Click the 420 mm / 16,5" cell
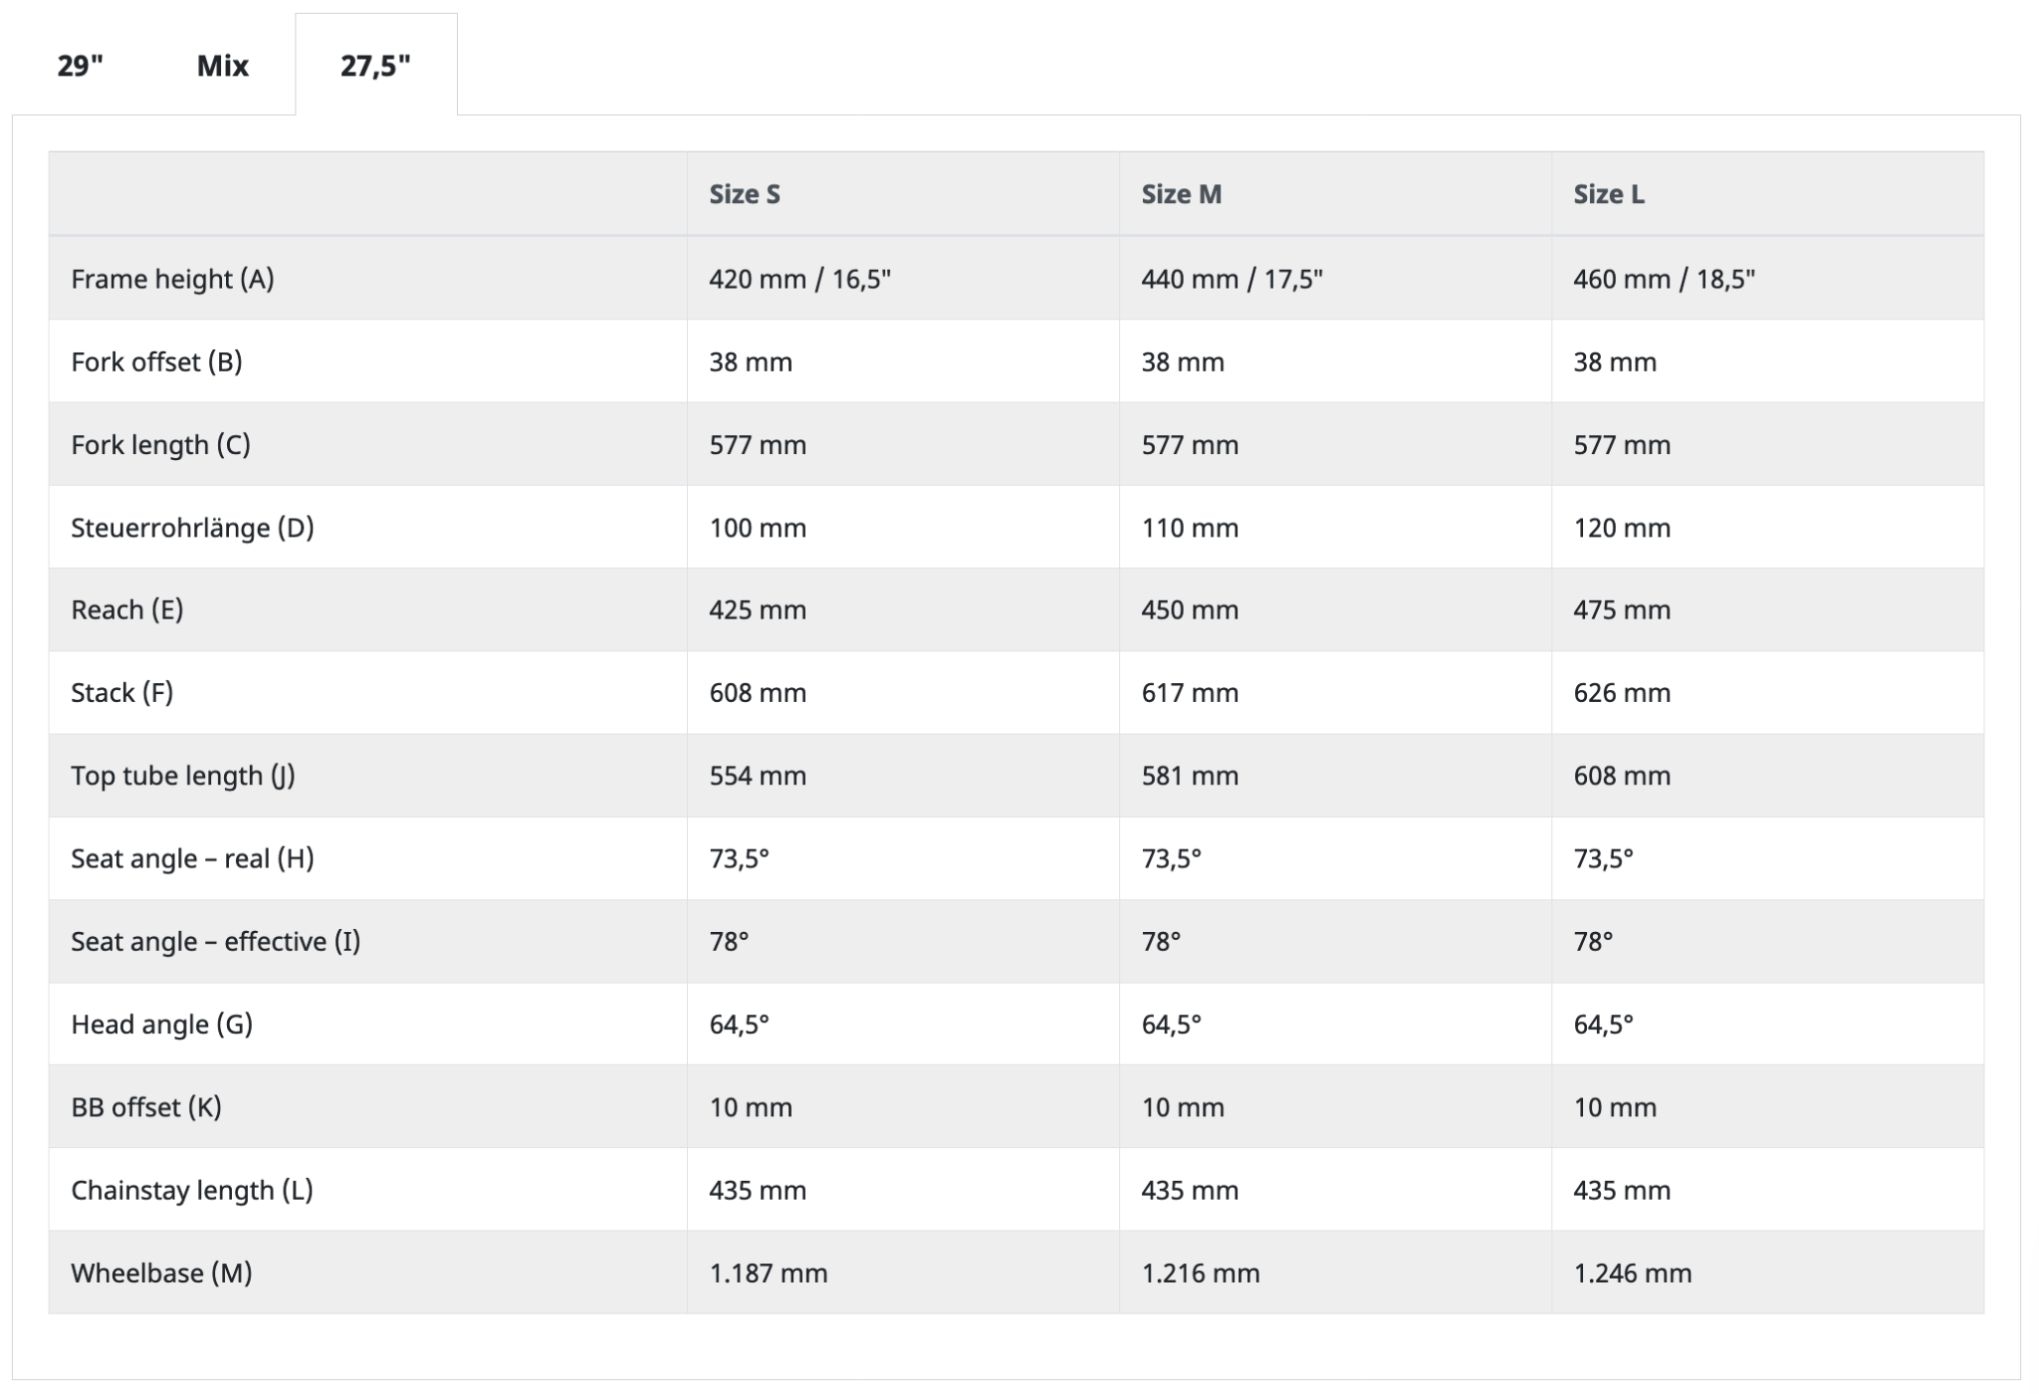This screenshot has height=1394, width=2039. coord(799,279)
